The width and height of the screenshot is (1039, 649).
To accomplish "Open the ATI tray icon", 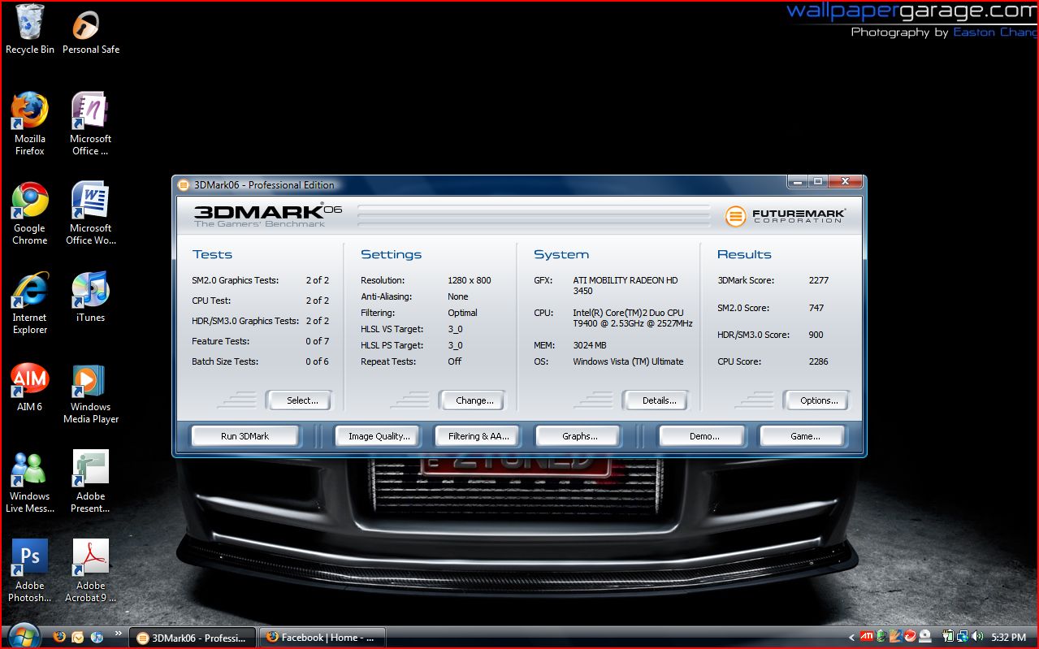I will [868, 637].
